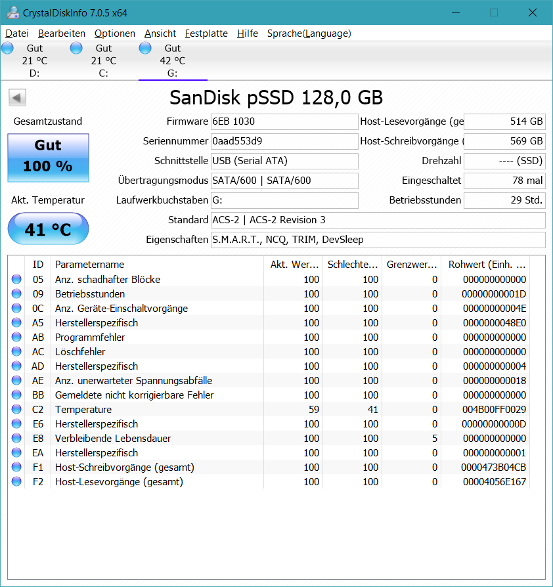
Task: Click the Betriebsstunden value 29 Std.
Action: tap(504, 200)
